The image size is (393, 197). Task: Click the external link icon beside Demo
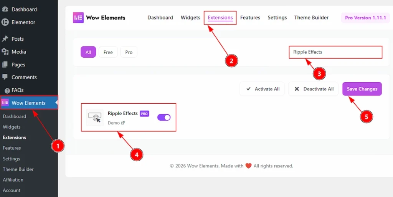(123, 123)
